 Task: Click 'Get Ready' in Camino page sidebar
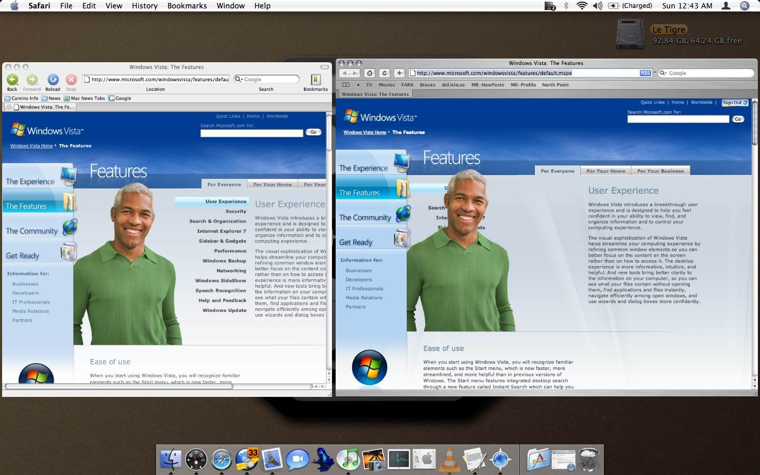click(23, 255)
